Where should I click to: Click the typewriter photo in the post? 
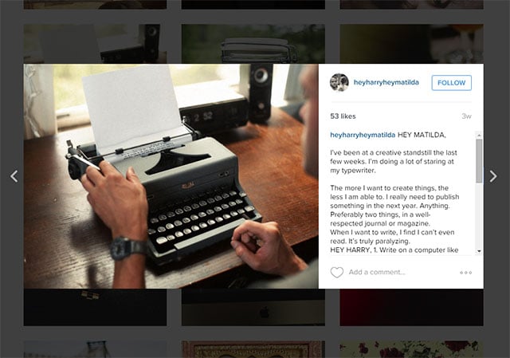(x=171, y=176)
